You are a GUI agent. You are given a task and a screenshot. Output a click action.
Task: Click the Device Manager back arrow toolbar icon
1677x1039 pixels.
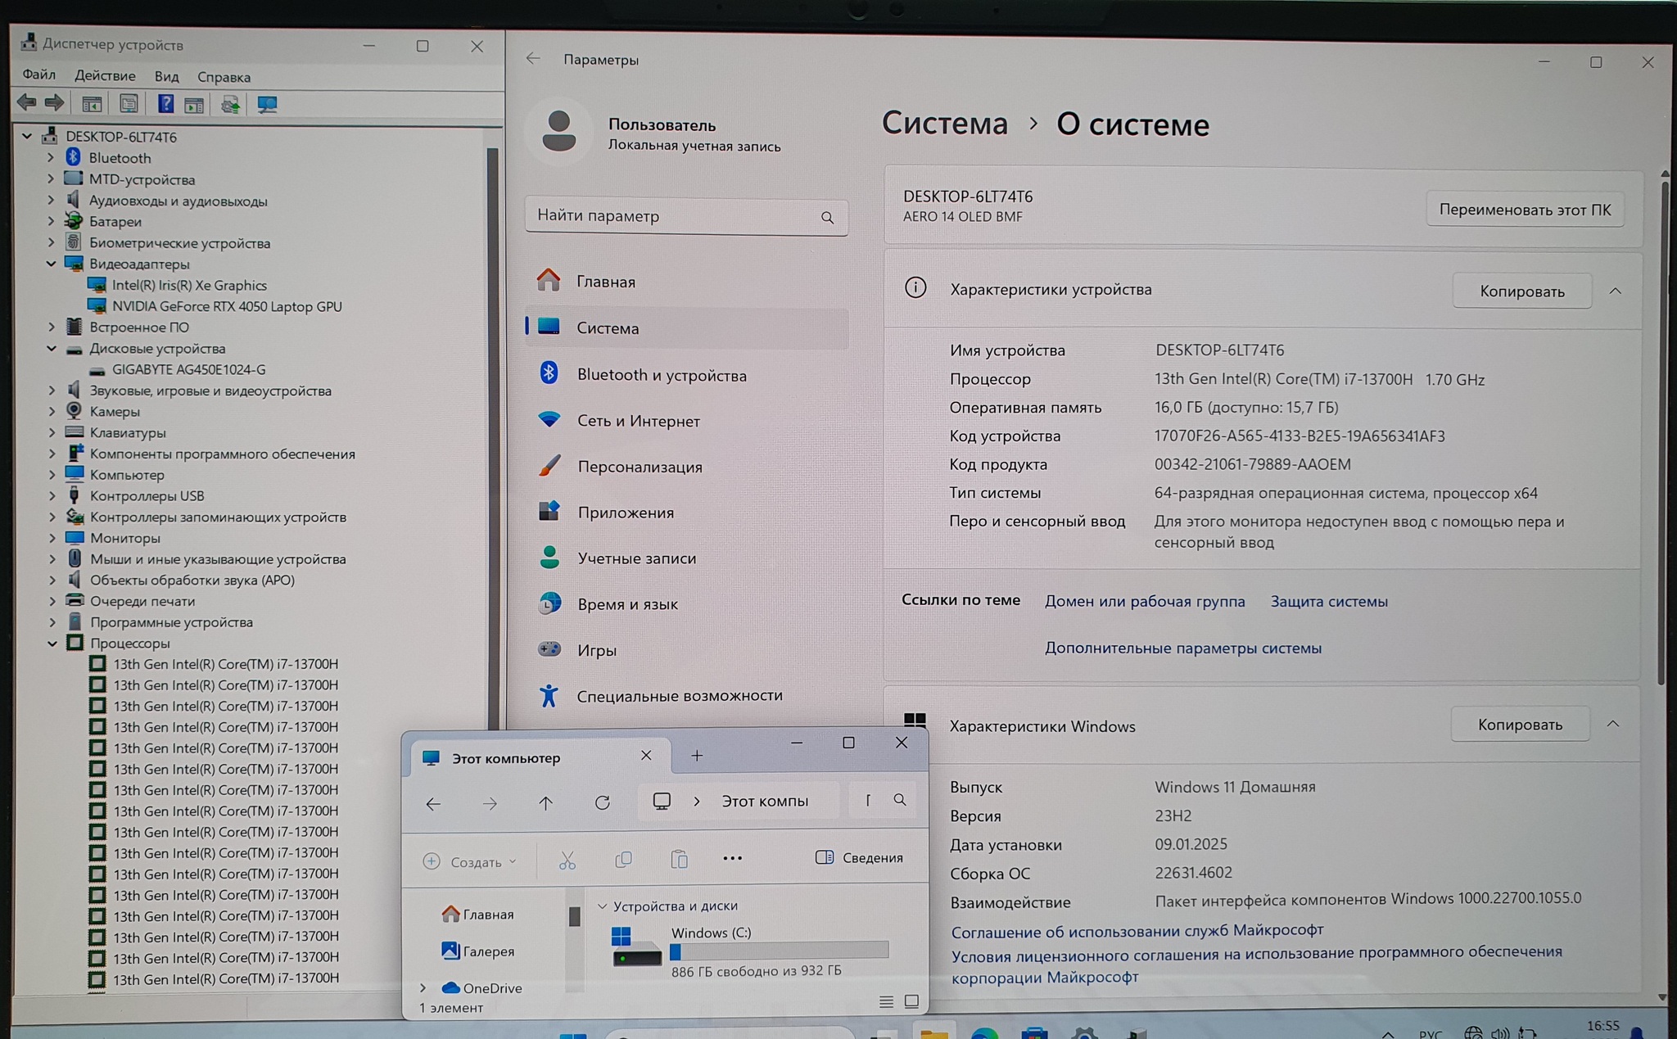pyautogui.click(x=26, y=103)
